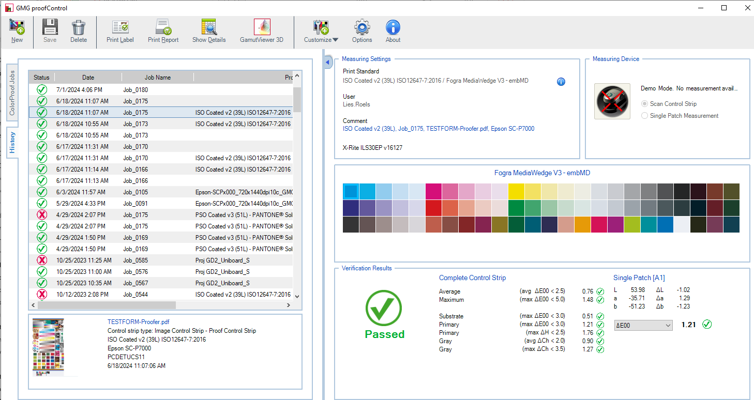Sort the list by Status column header

pyautogui.click(x=41, y=78)
